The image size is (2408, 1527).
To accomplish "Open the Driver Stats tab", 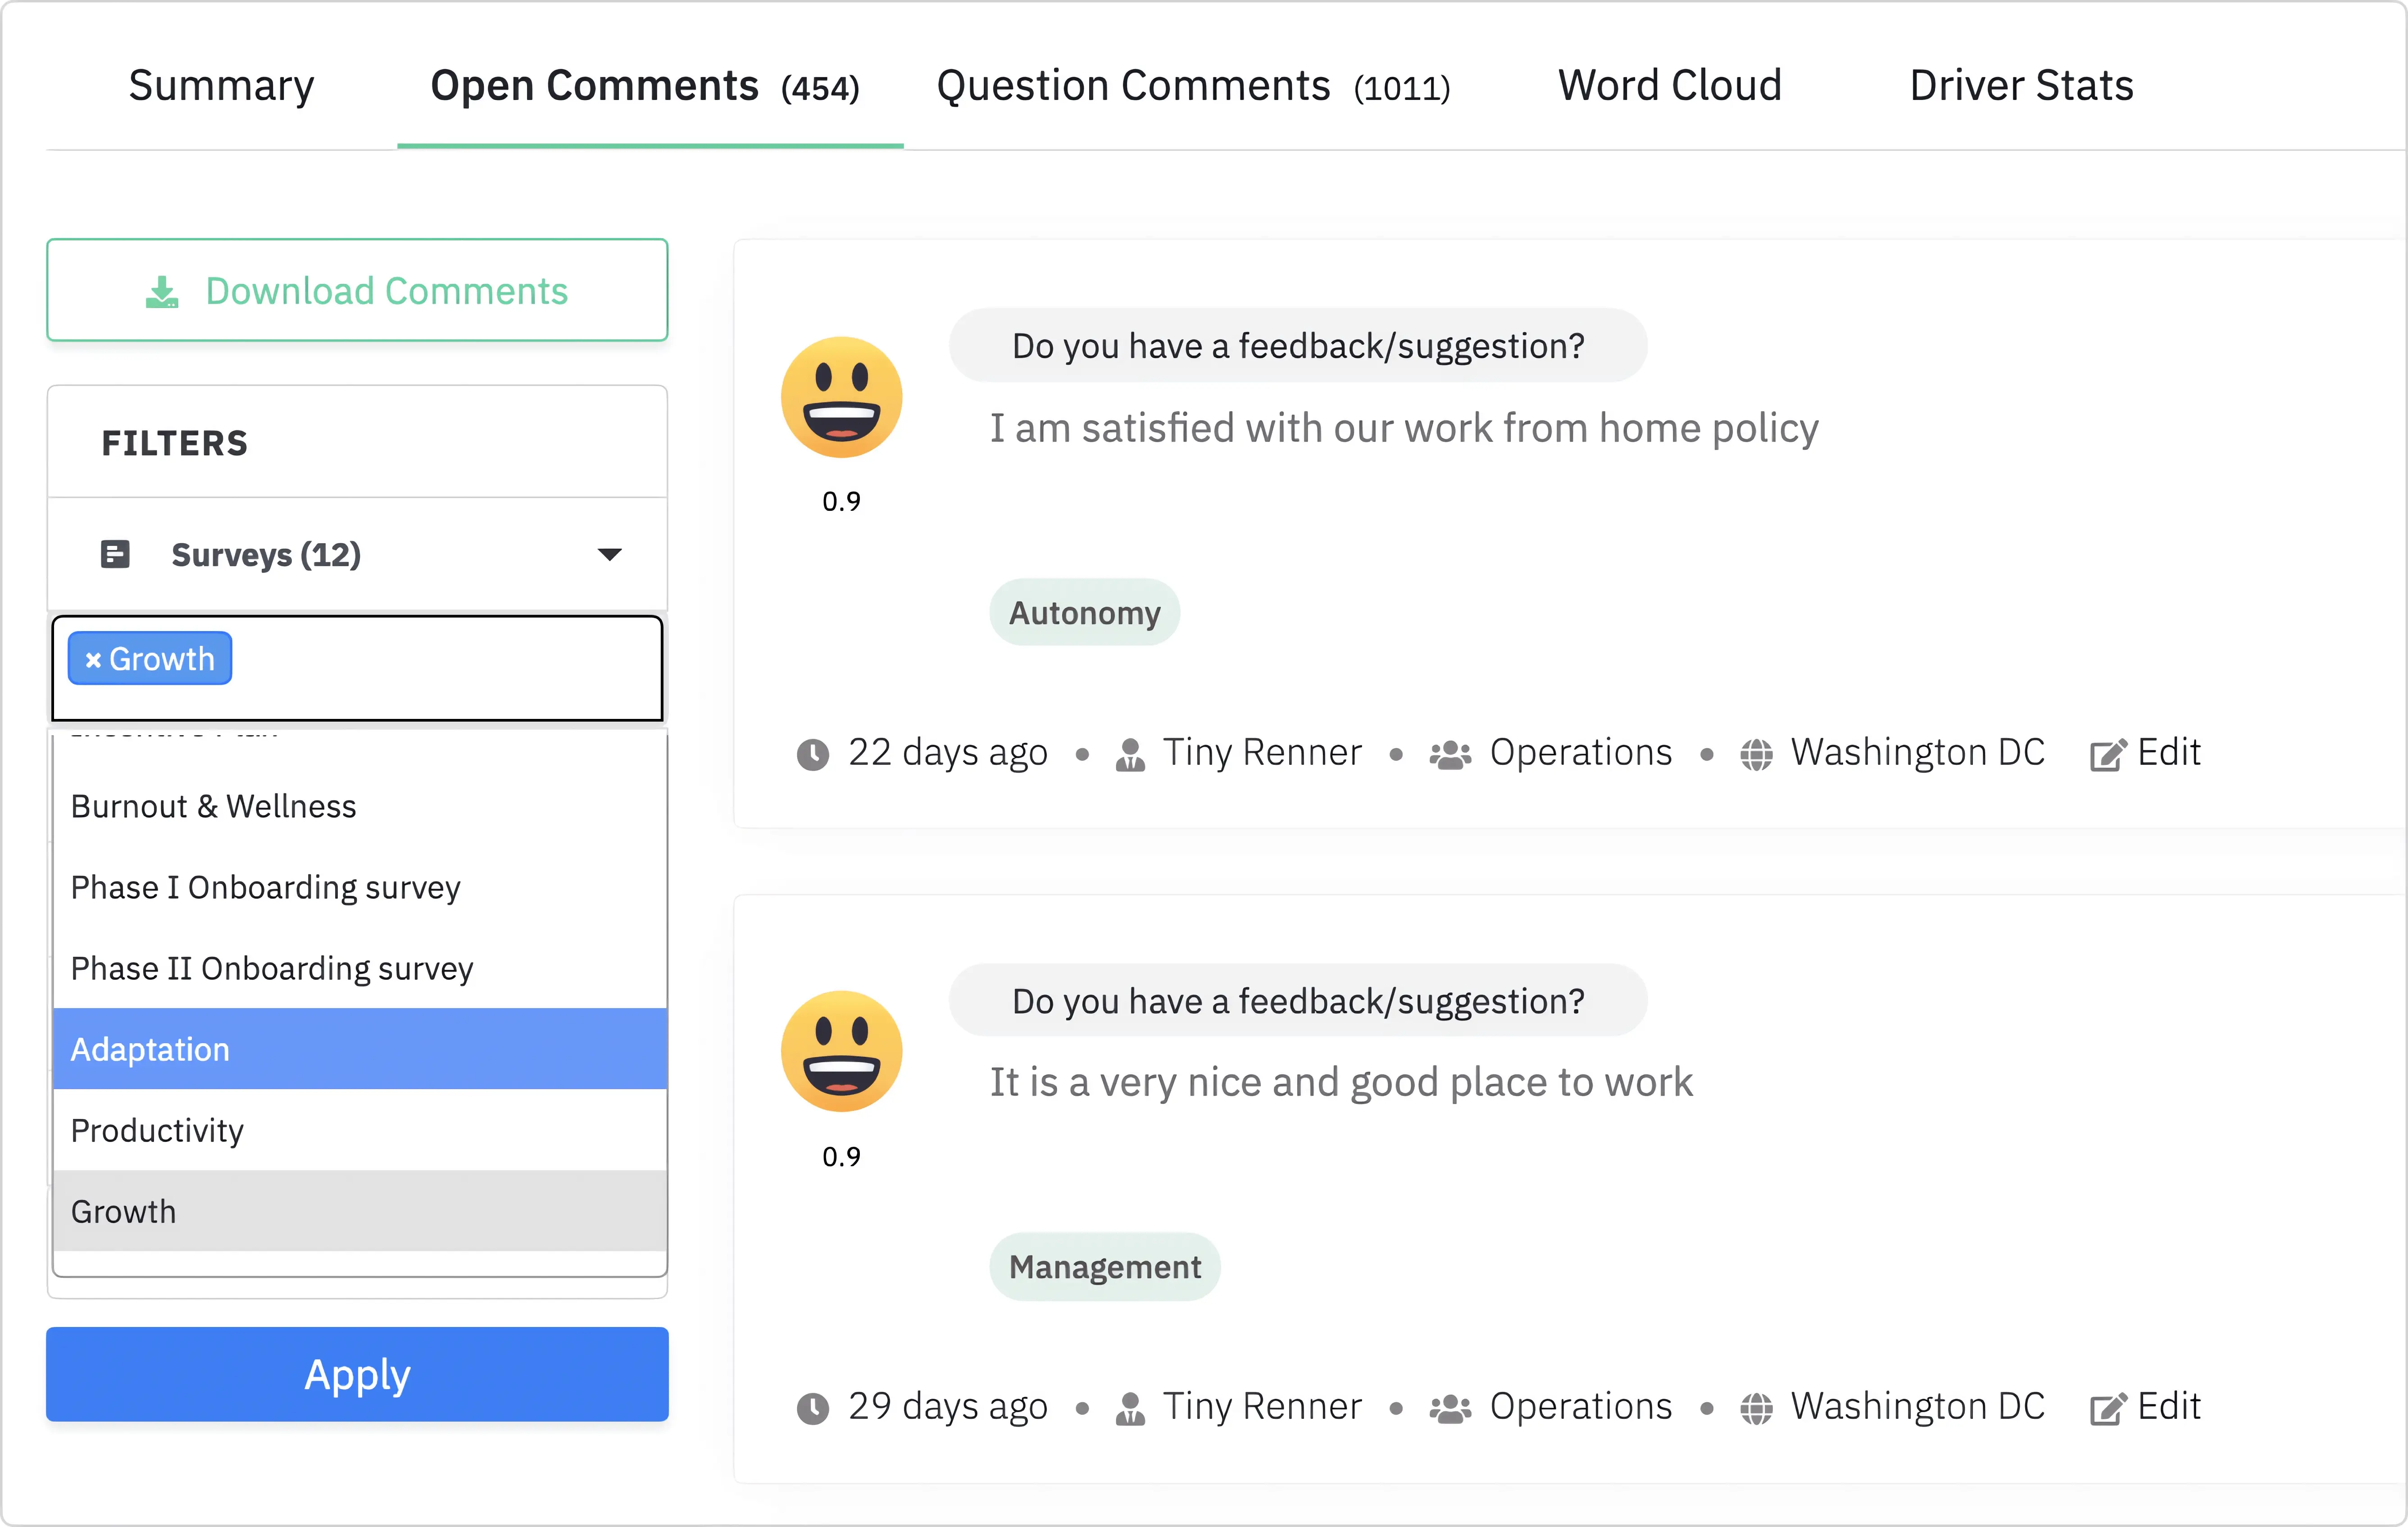I will coord(2021,86).
